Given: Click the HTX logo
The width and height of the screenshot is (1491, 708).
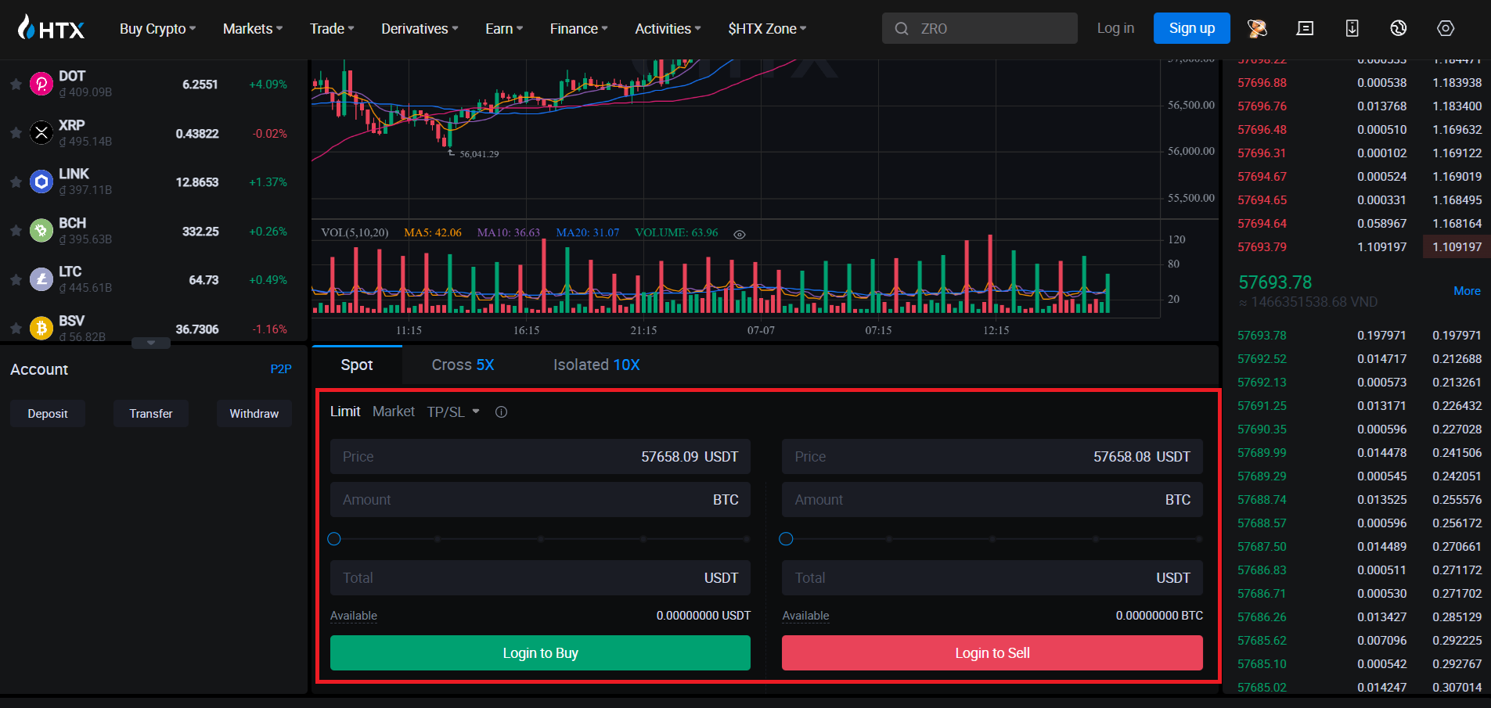Looking at the screenshot, I should (52, 28).
